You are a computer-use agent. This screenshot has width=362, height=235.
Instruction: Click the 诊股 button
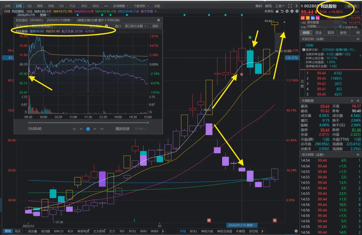[x=157, y=6]
